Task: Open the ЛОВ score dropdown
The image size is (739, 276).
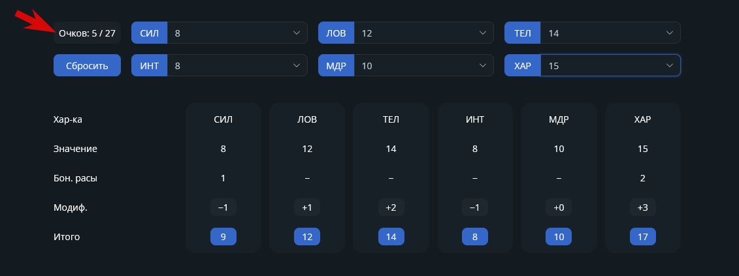Action: (x=423, y=33)
